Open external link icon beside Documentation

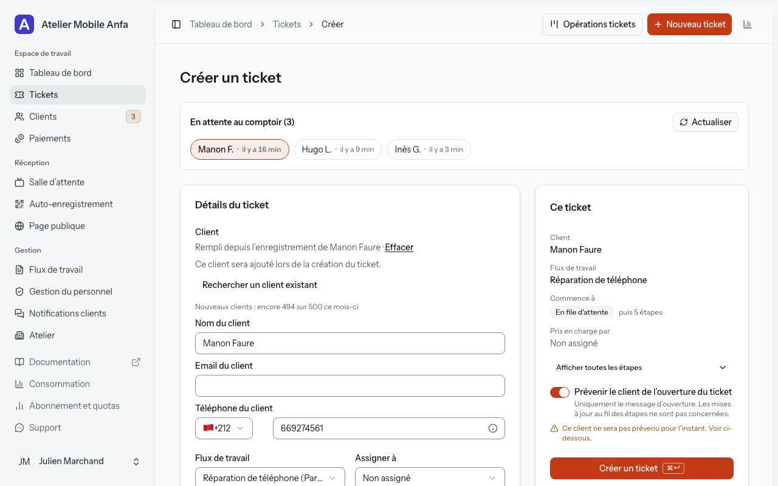[x=136, y=362]
